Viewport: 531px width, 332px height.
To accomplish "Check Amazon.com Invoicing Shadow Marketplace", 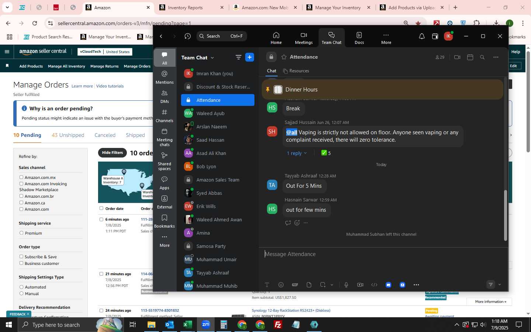I will pos(21,184).
